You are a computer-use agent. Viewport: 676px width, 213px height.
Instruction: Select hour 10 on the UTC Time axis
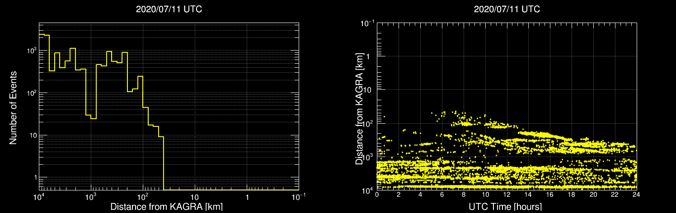tap(485, 194)
